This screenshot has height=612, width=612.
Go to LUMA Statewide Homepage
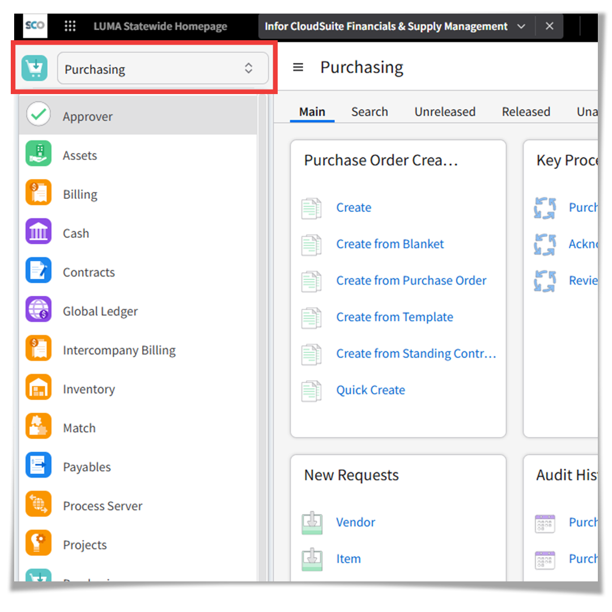tap(160, 26)
